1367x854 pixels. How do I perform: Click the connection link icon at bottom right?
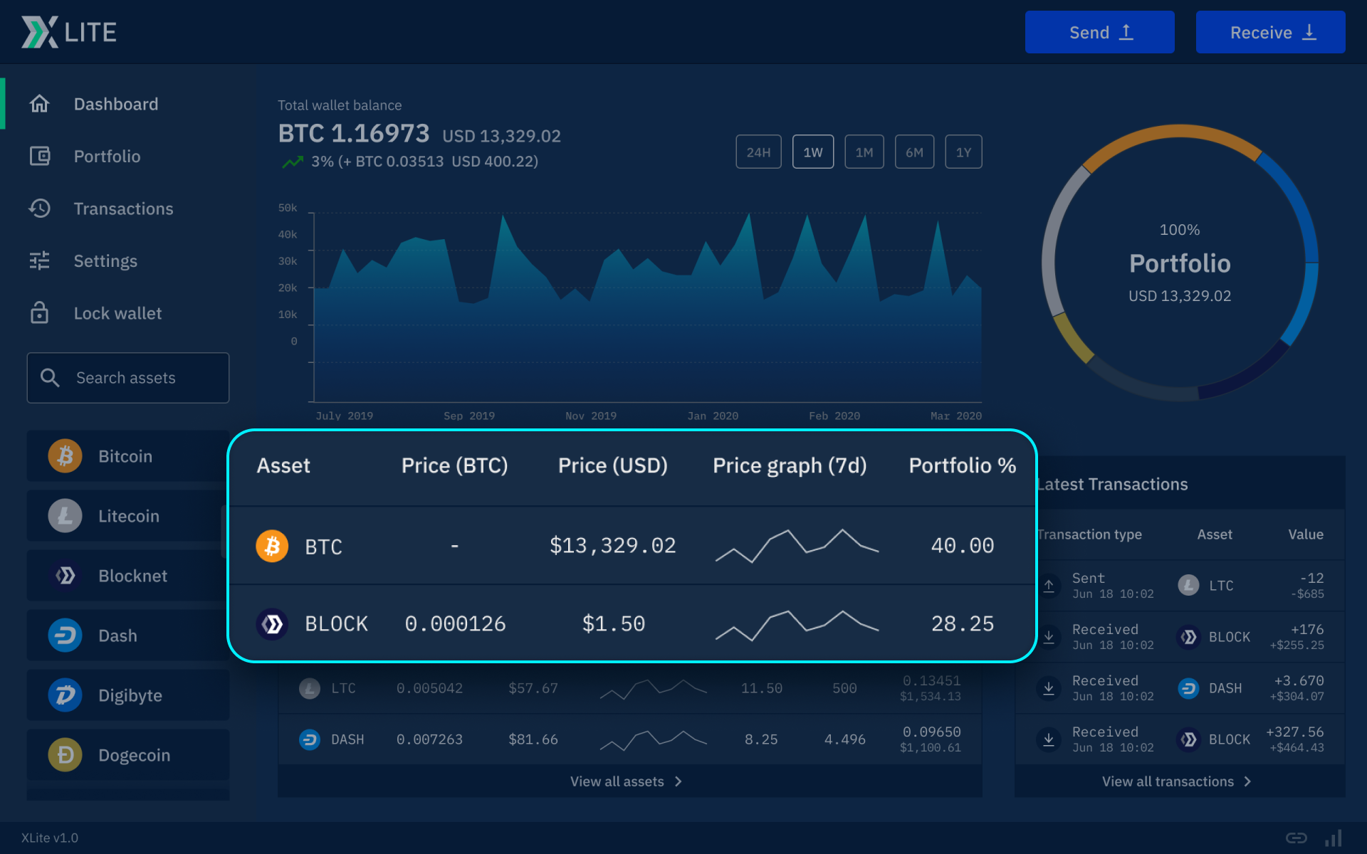click(1296, 838)
